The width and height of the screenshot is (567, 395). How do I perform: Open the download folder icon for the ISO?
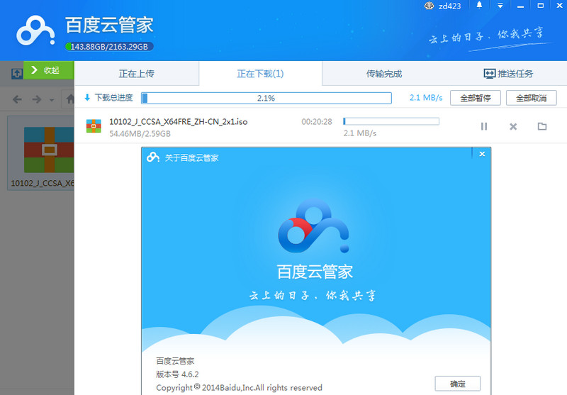(x=542, y=126)
